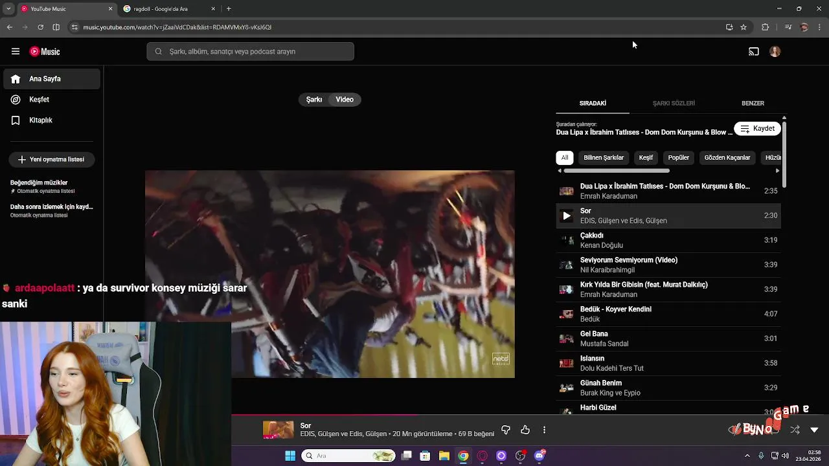Switch player to Şarkı mode

point(314,100)
